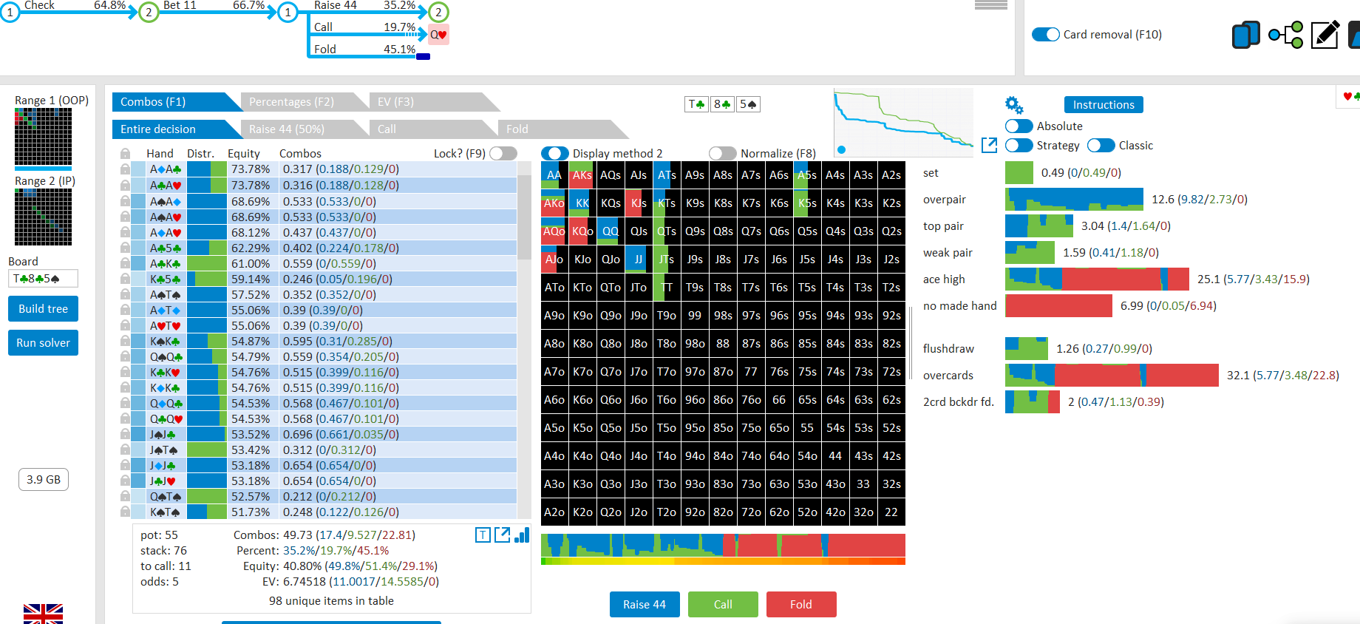1360x624 pixels.
Task: Click the first blue node labeled 1
Action: point(10,13)
